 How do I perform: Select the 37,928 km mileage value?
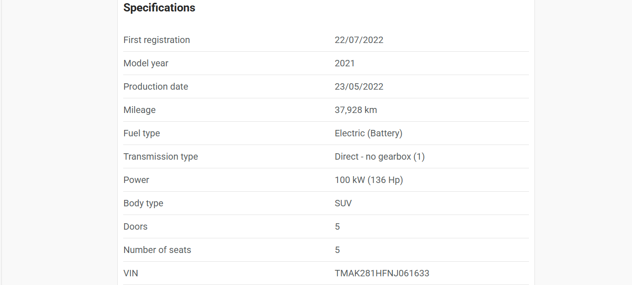click(x=356, y=110)
